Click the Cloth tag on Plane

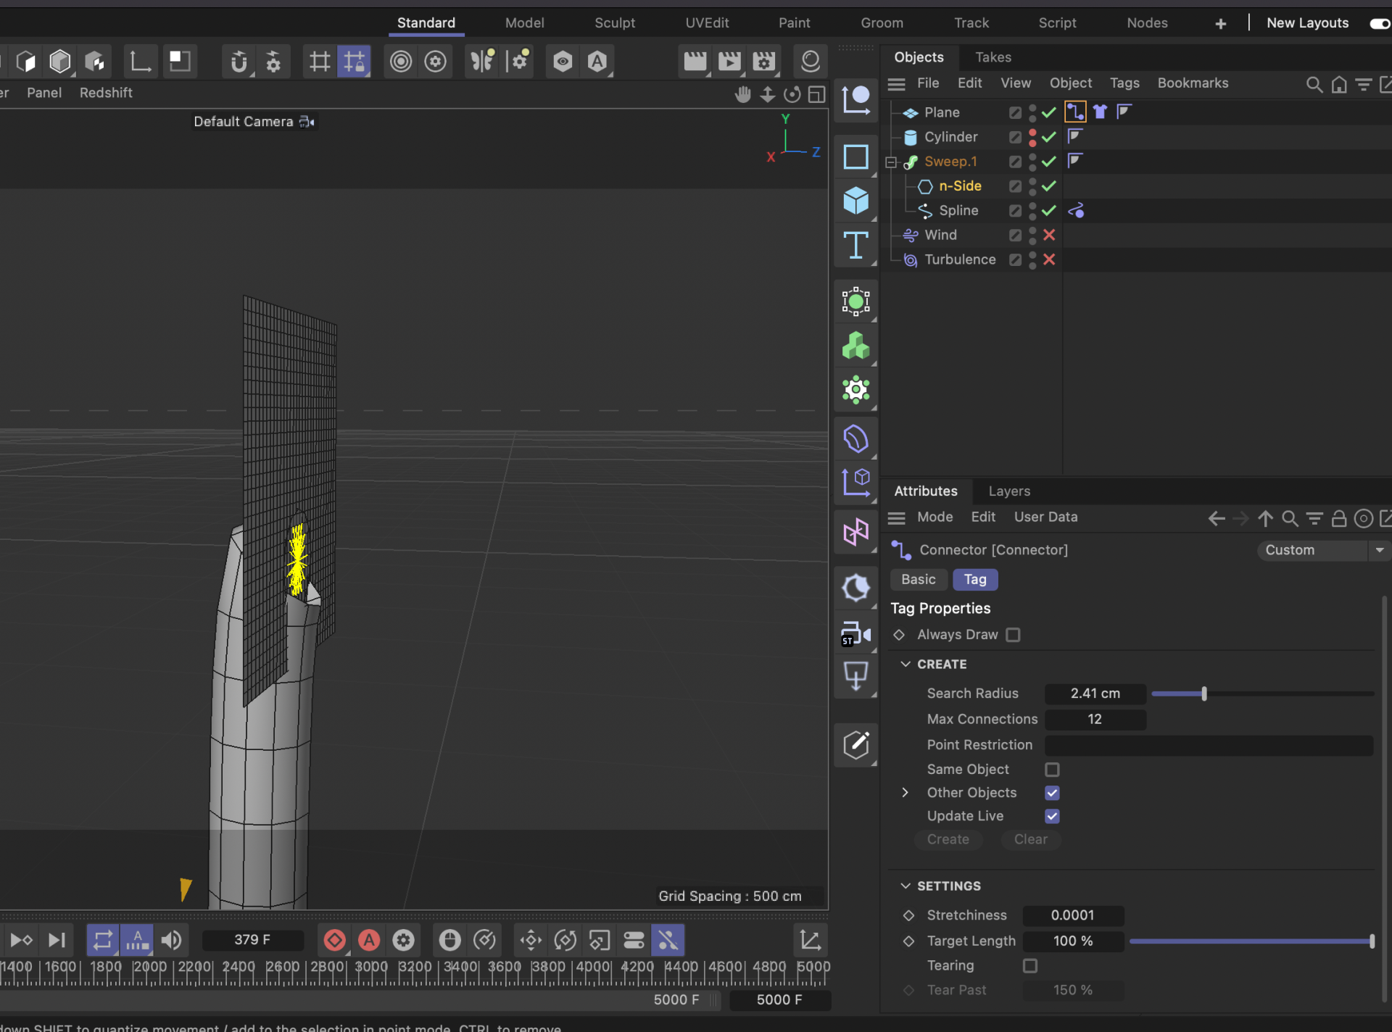[x=1100, y=112]
